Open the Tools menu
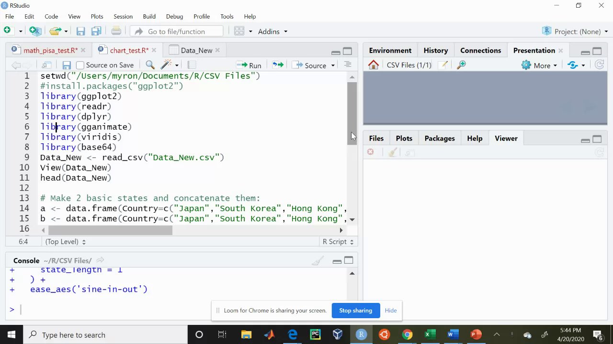Viewport: 613px width, 344px height. click(227, 16)
